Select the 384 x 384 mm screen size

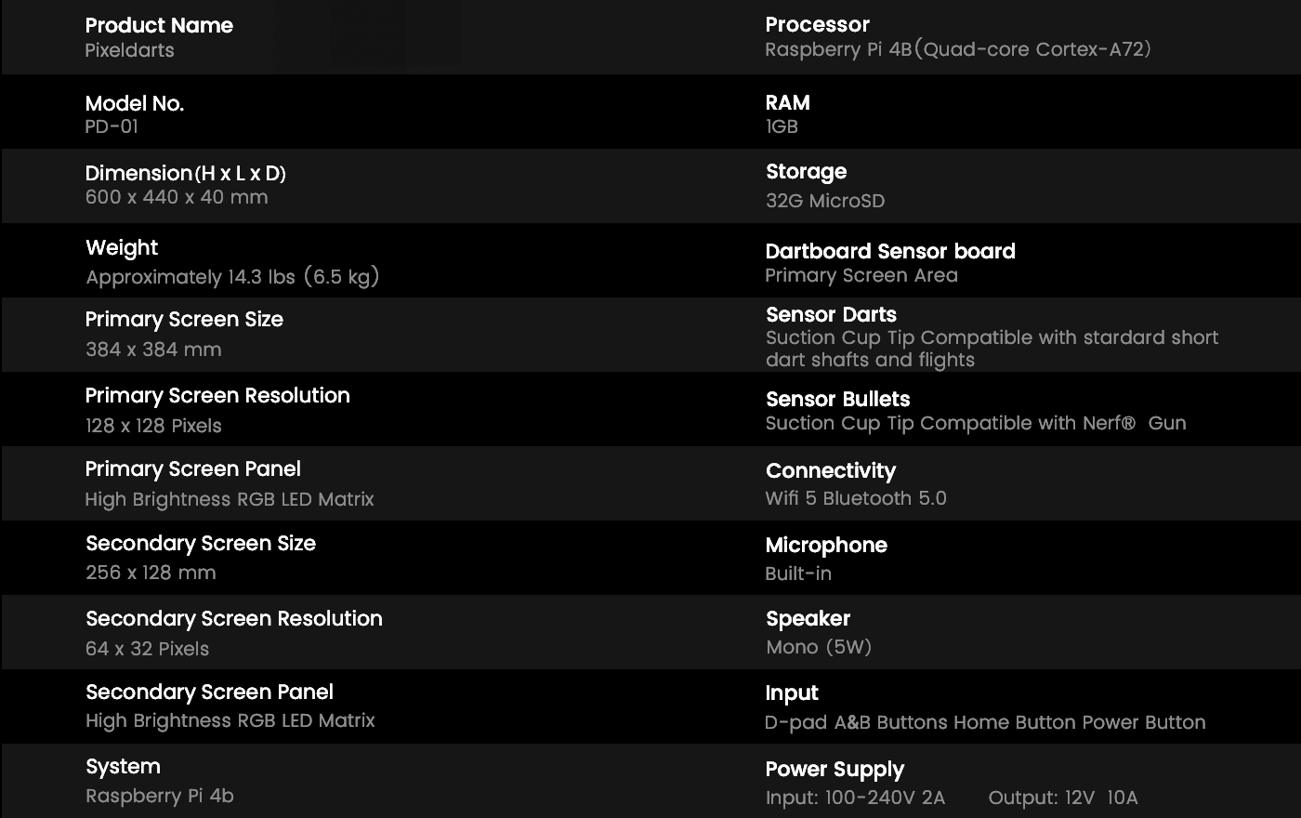(x=153, y=350)
